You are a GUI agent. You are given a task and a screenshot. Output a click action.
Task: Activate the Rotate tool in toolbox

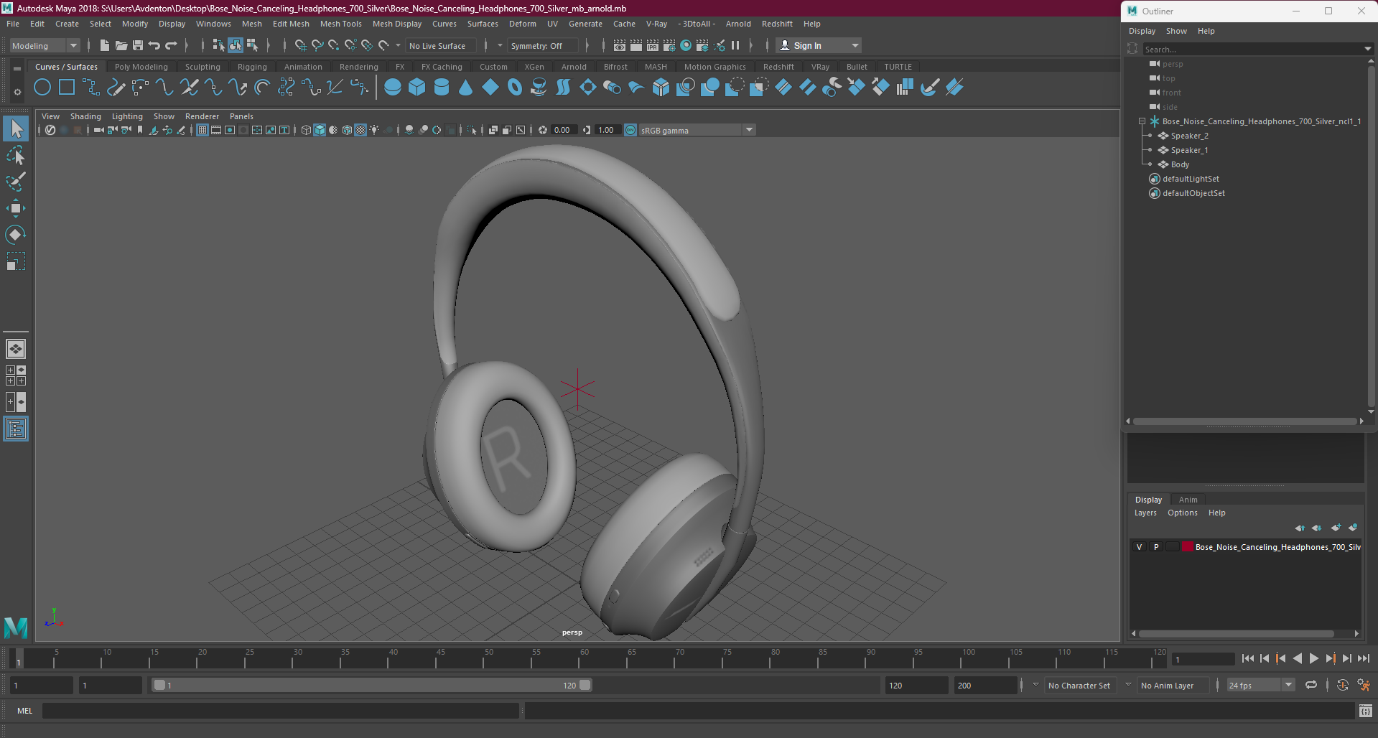coord(16,235)
